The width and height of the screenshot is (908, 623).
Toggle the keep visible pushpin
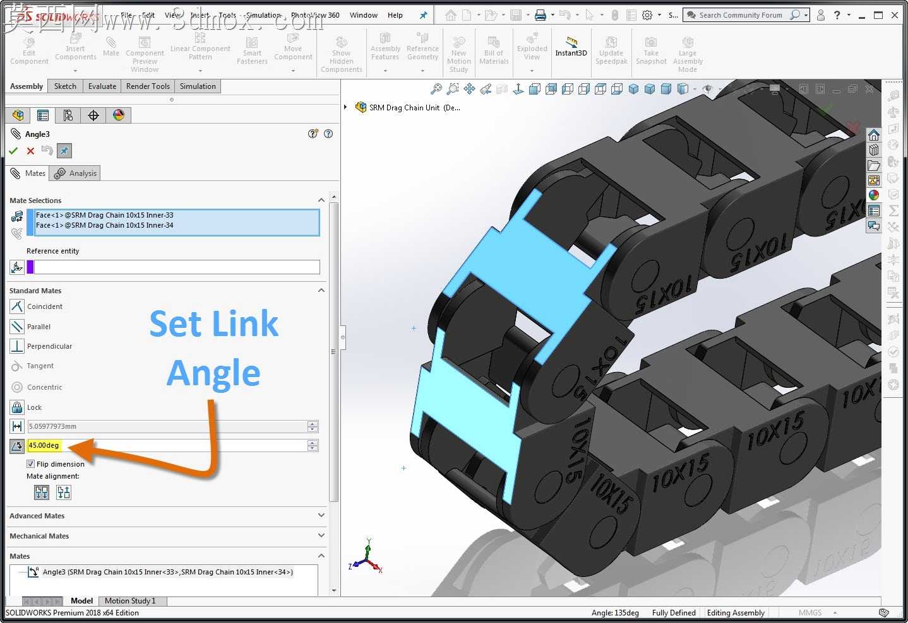[x=64, y=151]
